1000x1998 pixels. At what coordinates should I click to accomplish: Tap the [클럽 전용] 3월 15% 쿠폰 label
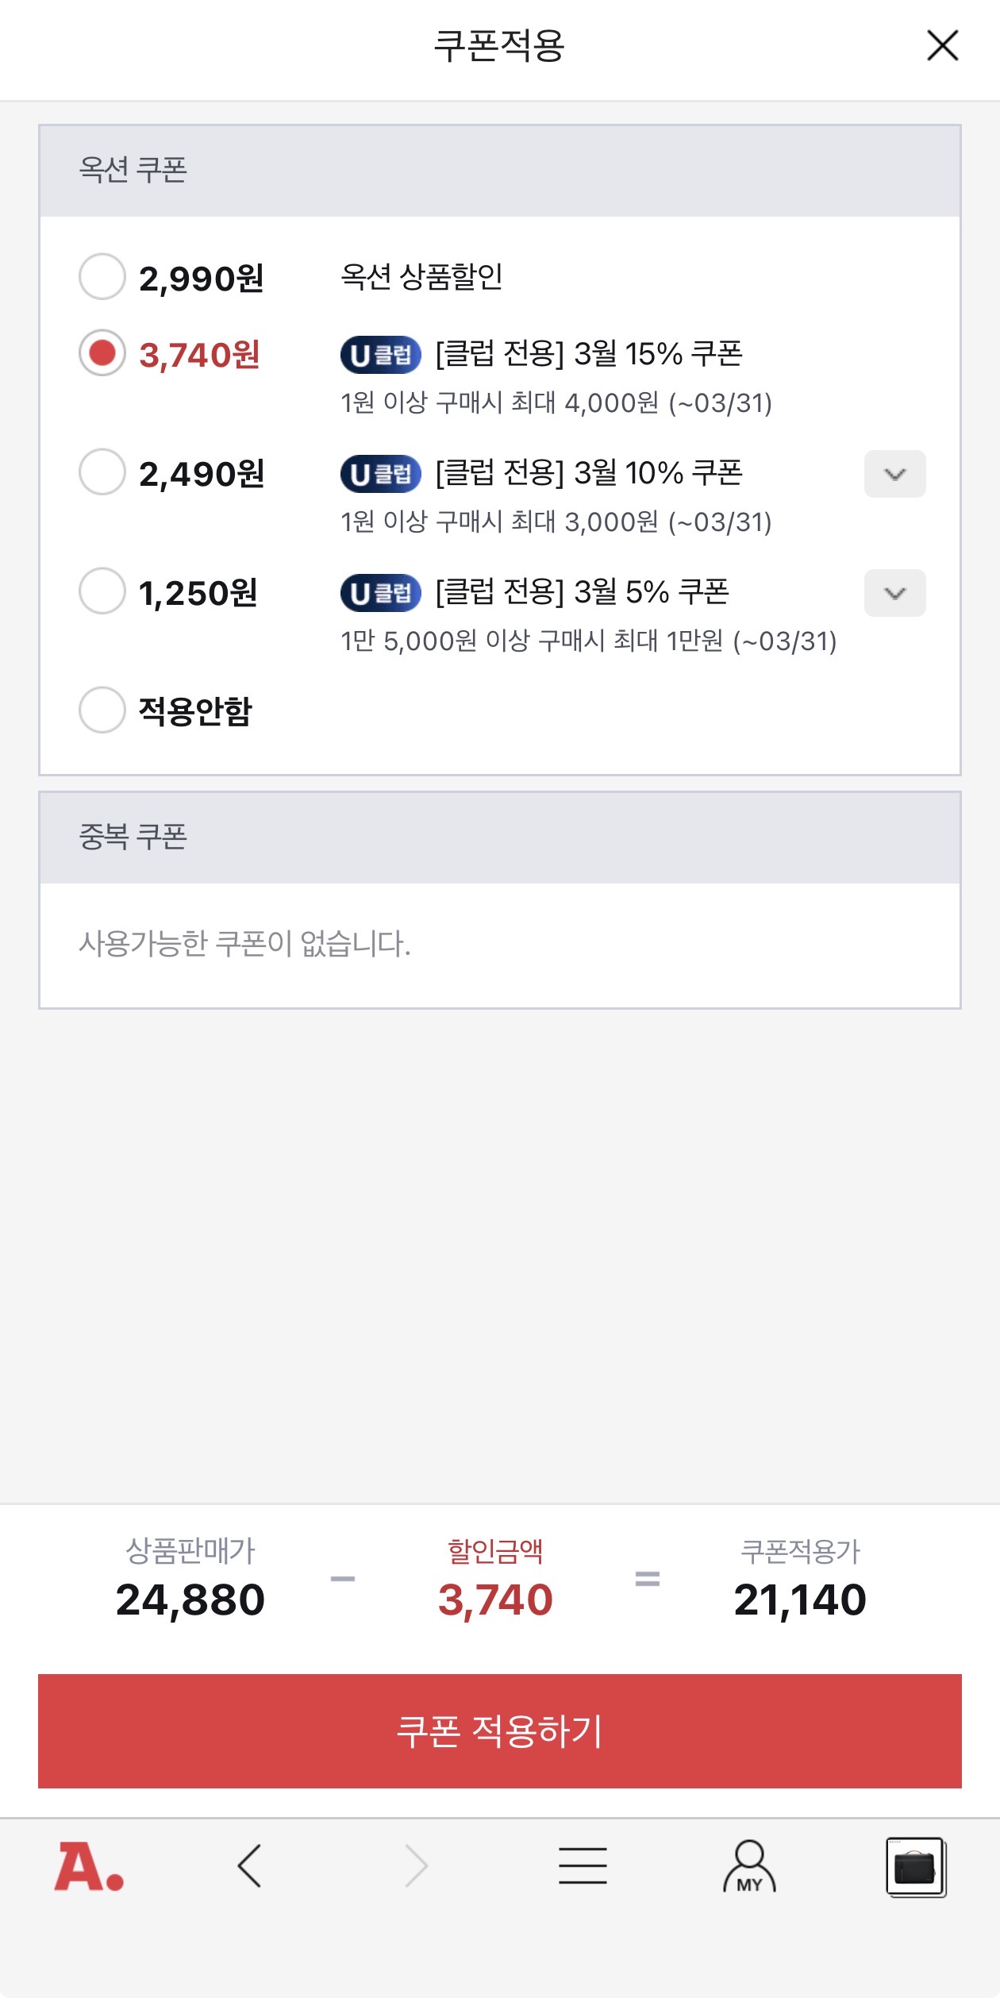589,354
